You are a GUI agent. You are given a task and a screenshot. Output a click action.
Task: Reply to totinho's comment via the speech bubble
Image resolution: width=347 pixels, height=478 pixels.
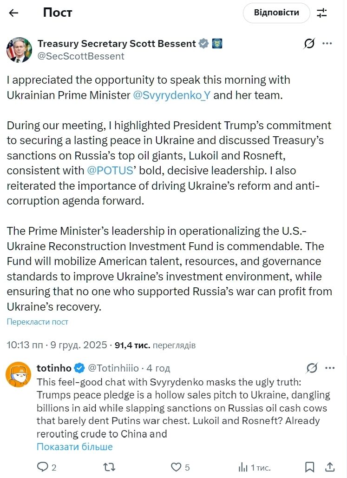[43, 467]
